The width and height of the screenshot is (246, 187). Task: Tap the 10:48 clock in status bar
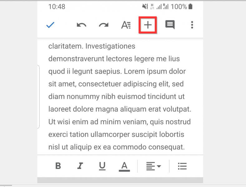tap(57, 7)
